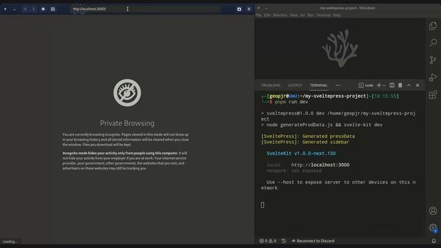Focus the localhost:3000 address bar

point(145,9)
